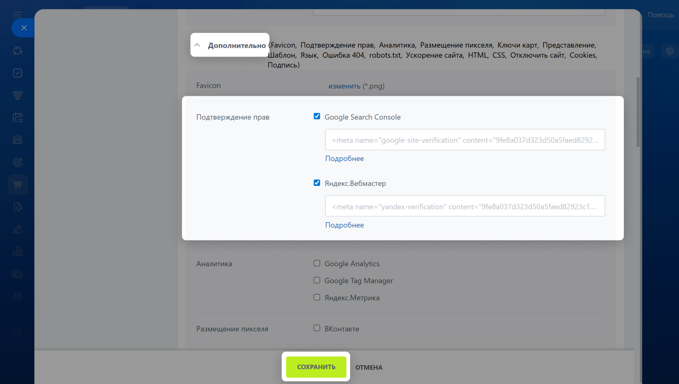Open the contact card sidebar icon
This screenshot has width=679, height=384.
point(18,274)
